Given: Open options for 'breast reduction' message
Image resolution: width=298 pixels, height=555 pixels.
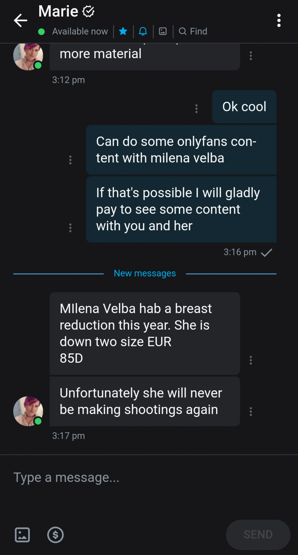Looking at the screenshot, I should click(x=251, y=360).
